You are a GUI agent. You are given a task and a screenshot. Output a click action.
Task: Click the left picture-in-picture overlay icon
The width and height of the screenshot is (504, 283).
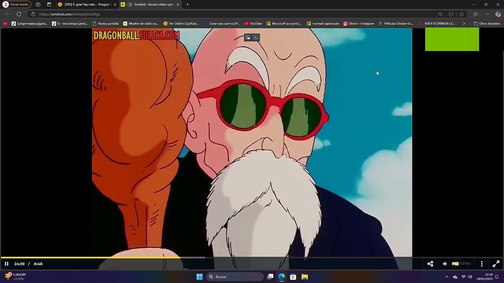pyautogui.click(x=248, y=38)
